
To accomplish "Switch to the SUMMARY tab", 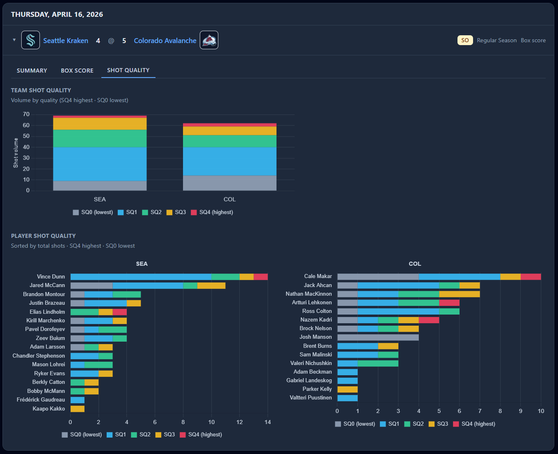I will click(32, 71).
